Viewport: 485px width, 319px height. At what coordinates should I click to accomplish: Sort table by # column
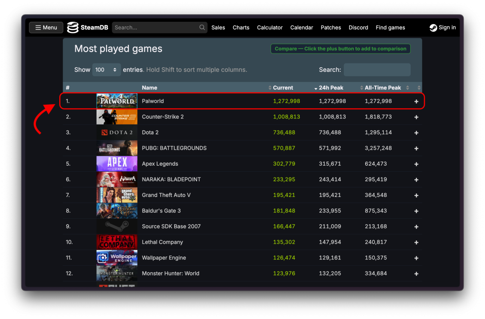[x=68, y=88]
